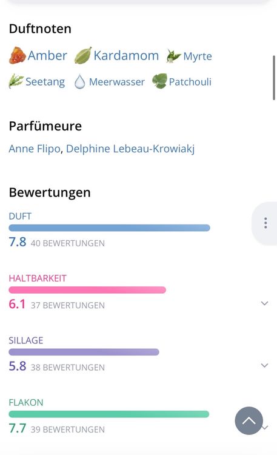
Task: Tap the Seetang seaweed icon
Action: click(16, 81)
